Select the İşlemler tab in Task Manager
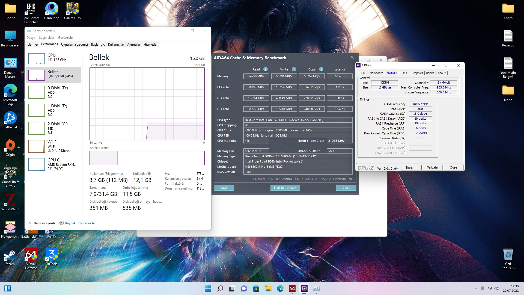Image resolution: width=524 pixels, height=295 pixels. (32, 45)
